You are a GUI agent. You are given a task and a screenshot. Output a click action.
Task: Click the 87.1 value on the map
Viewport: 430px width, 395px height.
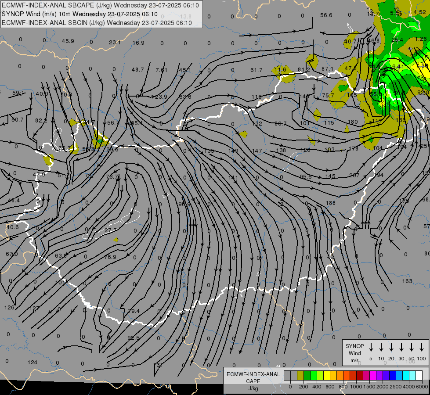click(327, 68)
